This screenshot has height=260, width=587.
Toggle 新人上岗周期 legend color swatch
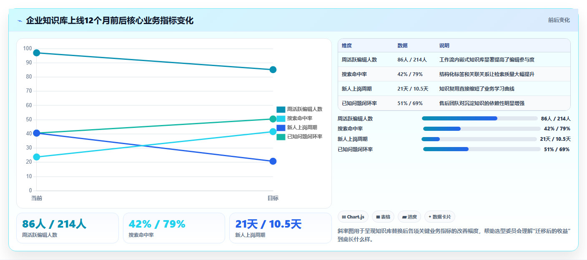click(x=281, y=128)
